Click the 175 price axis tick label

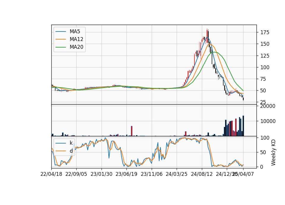[265, 33]
